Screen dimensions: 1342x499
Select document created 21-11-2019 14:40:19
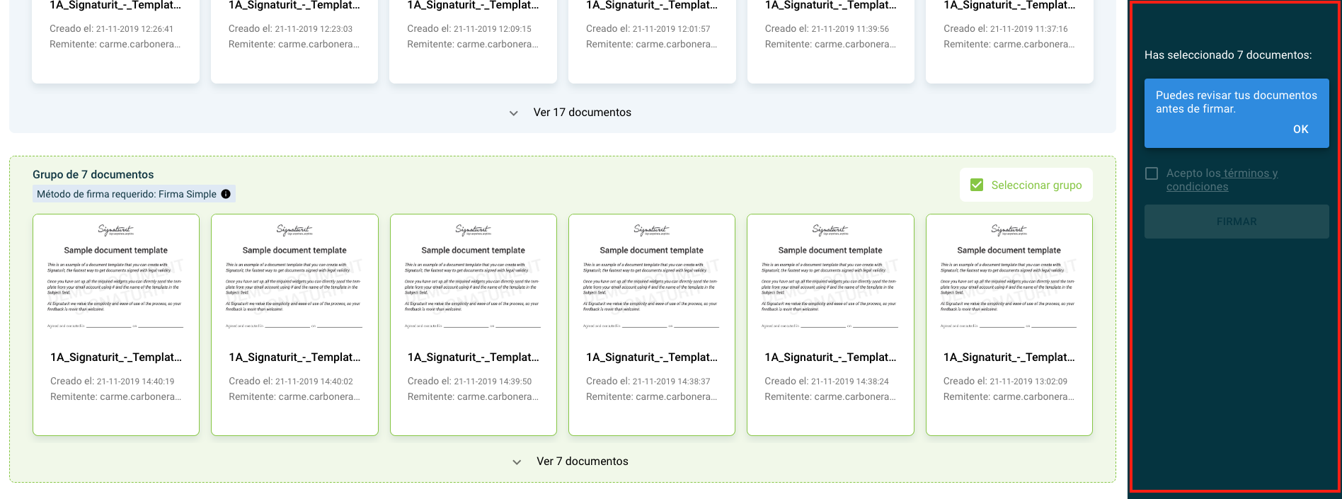(x=116, y=325)
